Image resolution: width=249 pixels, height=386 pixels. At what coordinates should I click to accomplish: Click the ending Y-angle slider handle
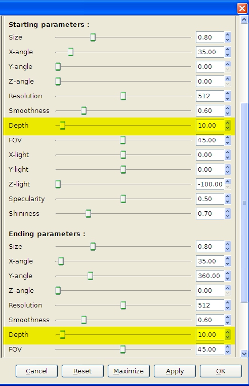90,276
